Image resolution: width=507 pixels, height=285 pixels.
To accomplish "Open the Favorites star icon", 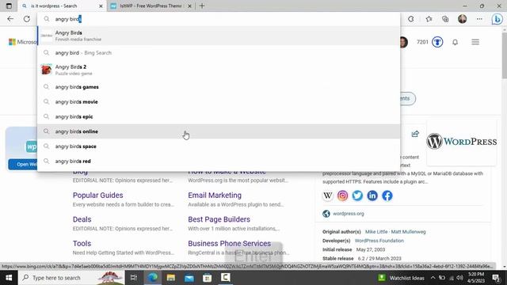I will pyautogui.click(x=429, y=19).
